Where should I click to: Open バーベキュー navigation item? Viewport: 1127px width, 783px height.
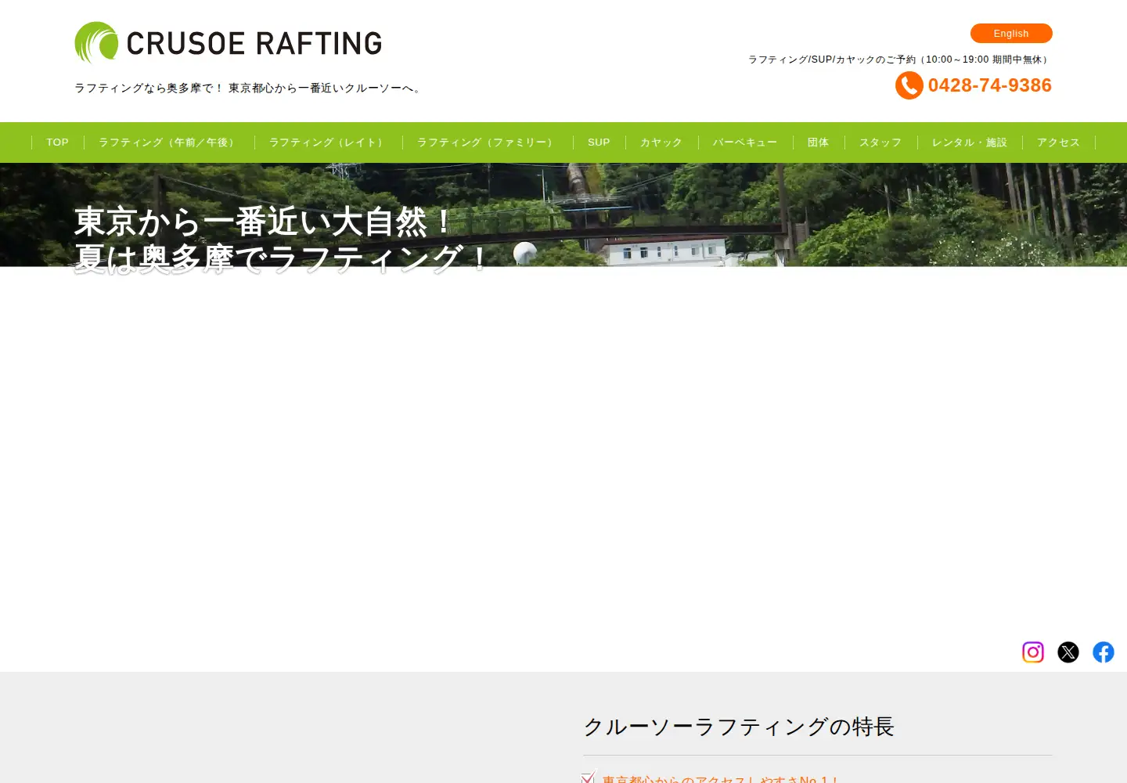pyautogui.click(x=745, y=143)
